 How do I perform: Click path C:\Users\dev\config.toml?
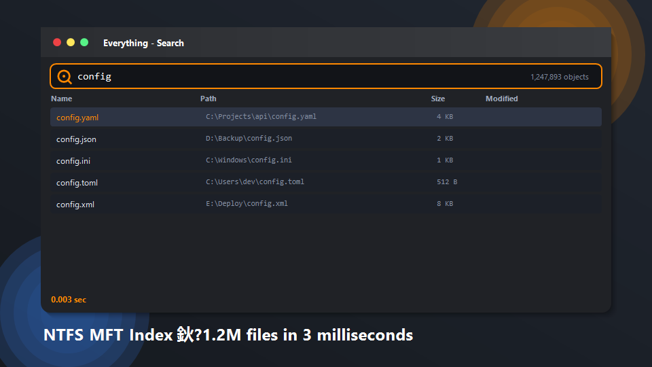coord(255,182)
